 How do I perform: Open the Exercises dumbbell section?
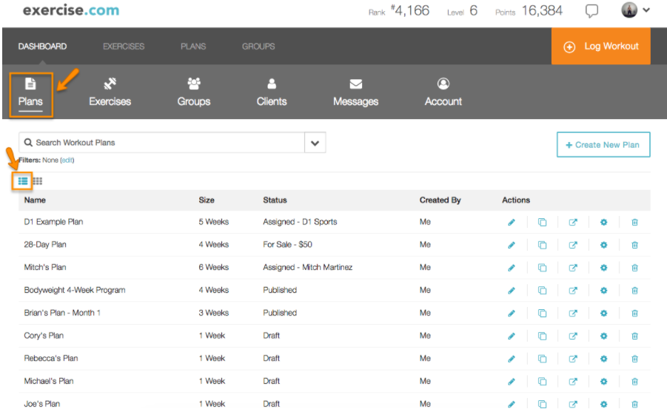(110, 92)
